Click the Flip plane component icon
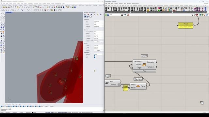The width and height of the screenshot is (209, 117). click(x=138, y=86)
